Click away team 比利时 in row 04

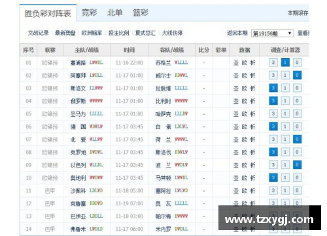click(x=163, y=101)
